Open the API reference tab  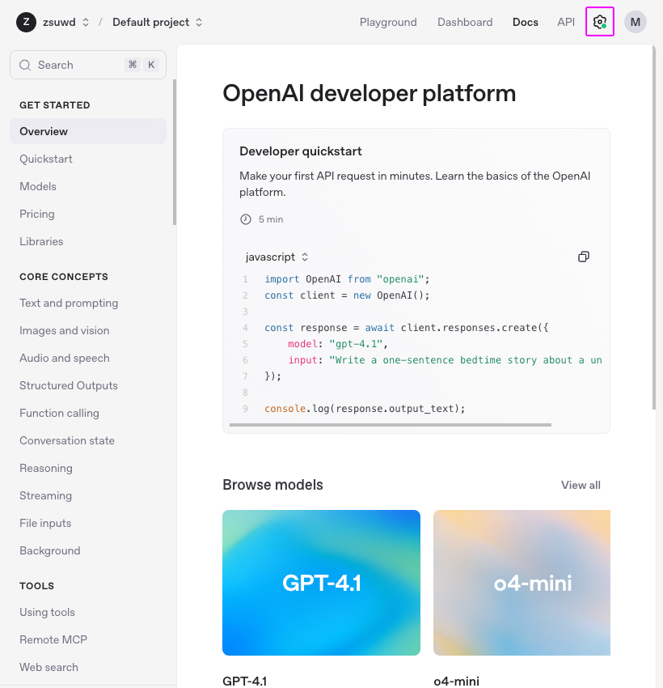coord(566,22)
